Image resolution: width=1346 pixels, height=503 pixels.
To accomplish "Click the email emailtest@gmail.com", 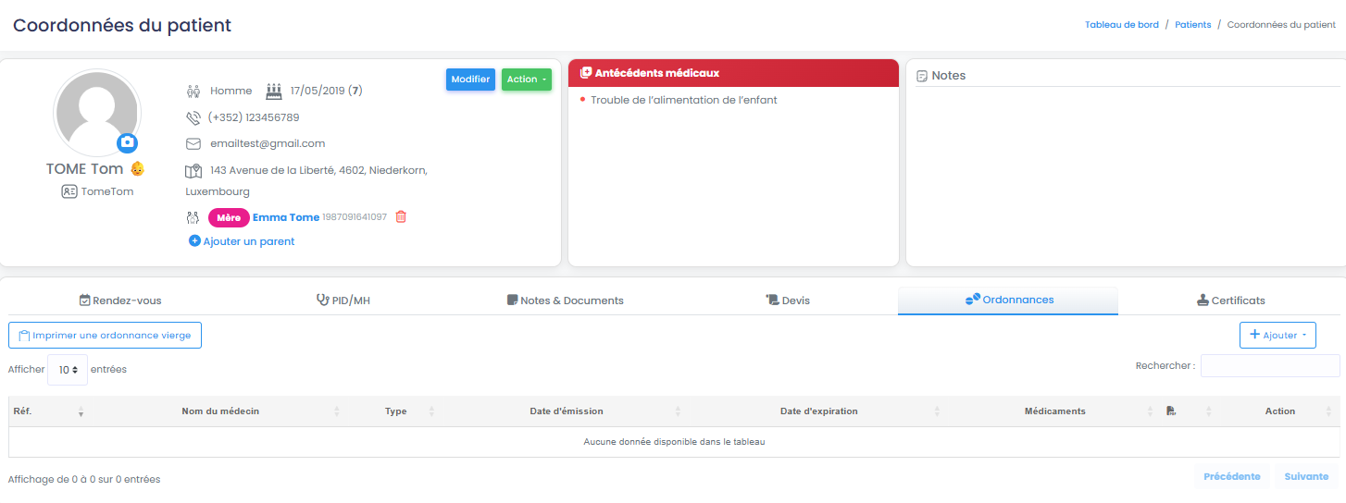I will (x=268, y=144).
